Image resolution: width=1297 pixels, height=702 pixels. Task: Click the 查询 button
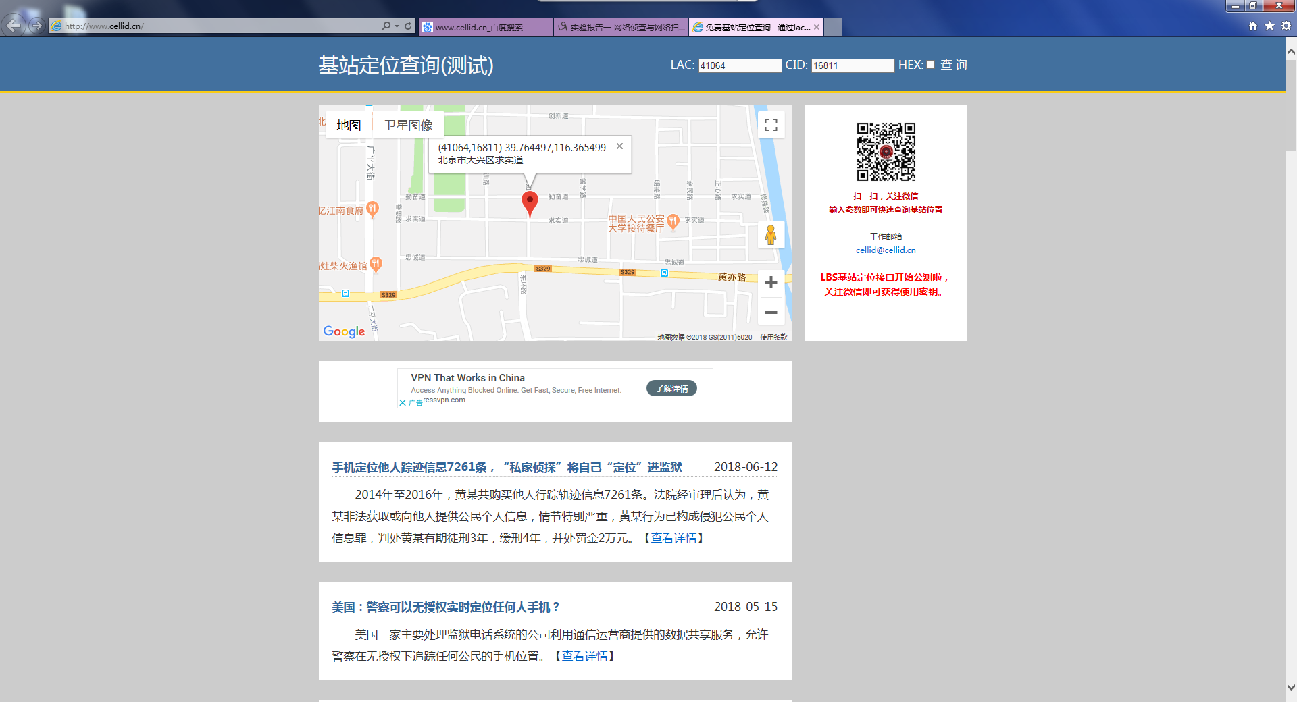tap(954, 65)
